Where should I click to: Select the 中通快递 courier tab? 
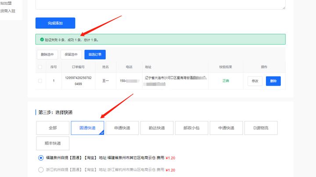tap(226, 128)
